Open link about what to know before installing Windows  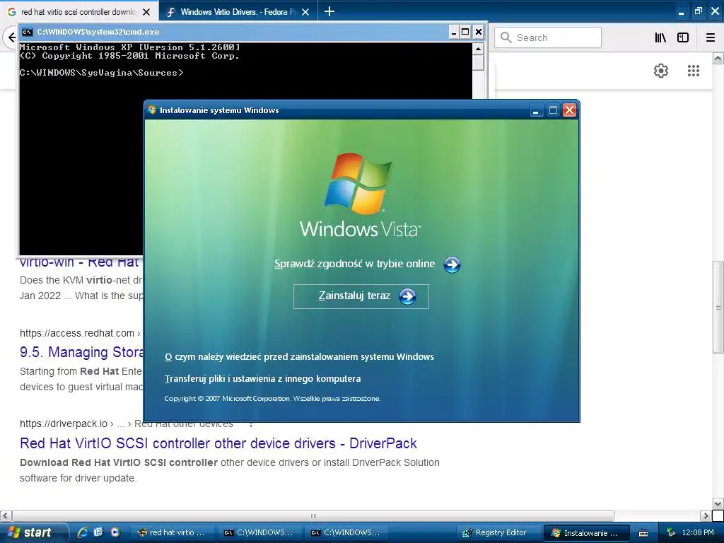pos(299,357)
